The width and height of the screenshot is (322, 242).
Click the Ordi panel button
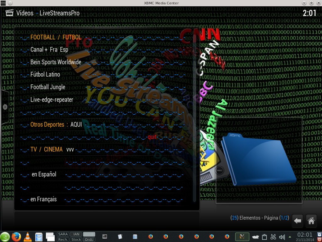pyautogui.click(x=89, y=239)
